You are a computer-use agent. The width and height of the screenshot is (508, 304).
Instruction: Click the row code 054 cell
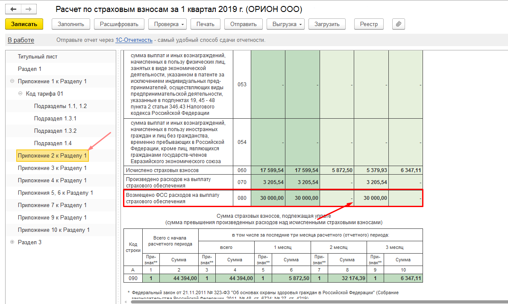click(242, 142)
